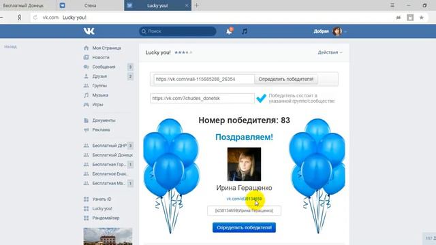The image size is (436, 245).
Task: Click the home icon beside Моя Страница
Action: [87, 48]
